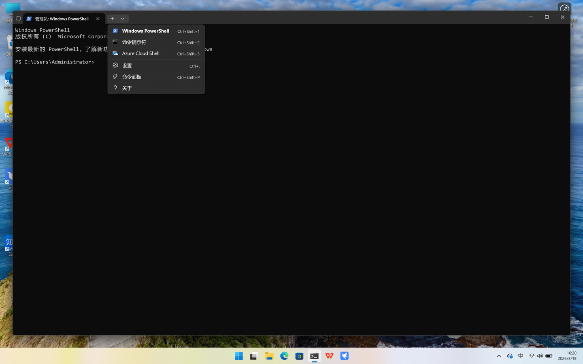583x364 pixels.
Task: Open 设置 in the terminal menu
Action: (x=156, y=66)
